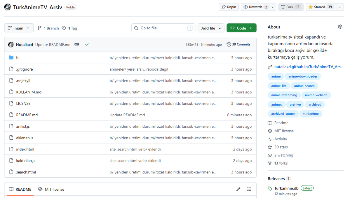350x198 pixels.
Task: Click the T keyboard shortcut badge
Action: 190,28
